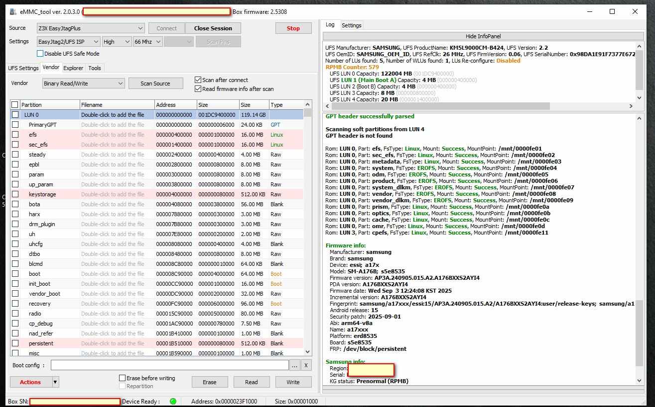Image resolution: width=655 pixels, height=407 pixels.
Task: Click the InfoPanel horizontal scrollbar thumb
Action: pos(440,106)
